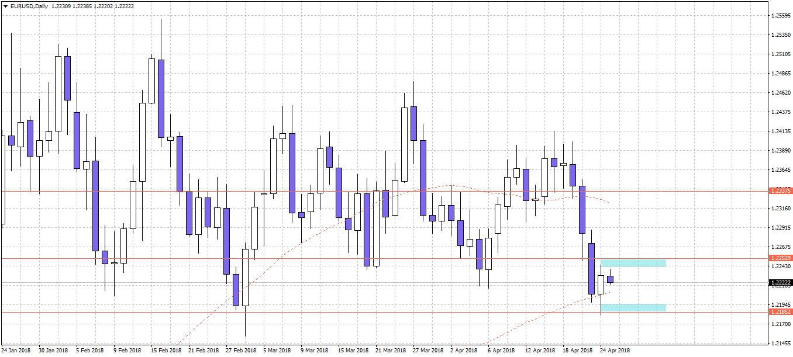The width and height of the screenshot is (793, 357).
Task: Click the 1.25105 price axis label
Action: (x=781, y=54)
